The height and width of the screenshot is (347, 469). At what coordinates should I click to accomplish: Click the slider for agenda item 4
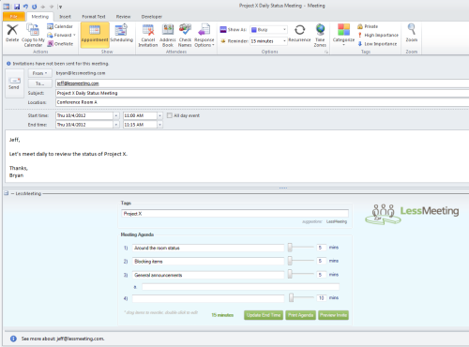coord(292,297)
